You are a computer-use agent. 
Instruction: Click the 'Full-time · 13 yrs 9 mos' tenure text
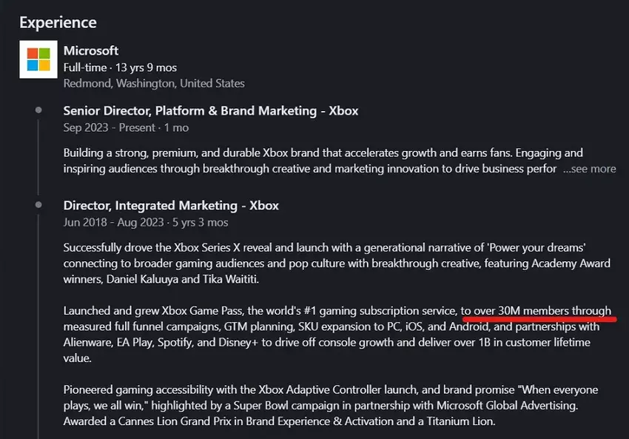120,67
